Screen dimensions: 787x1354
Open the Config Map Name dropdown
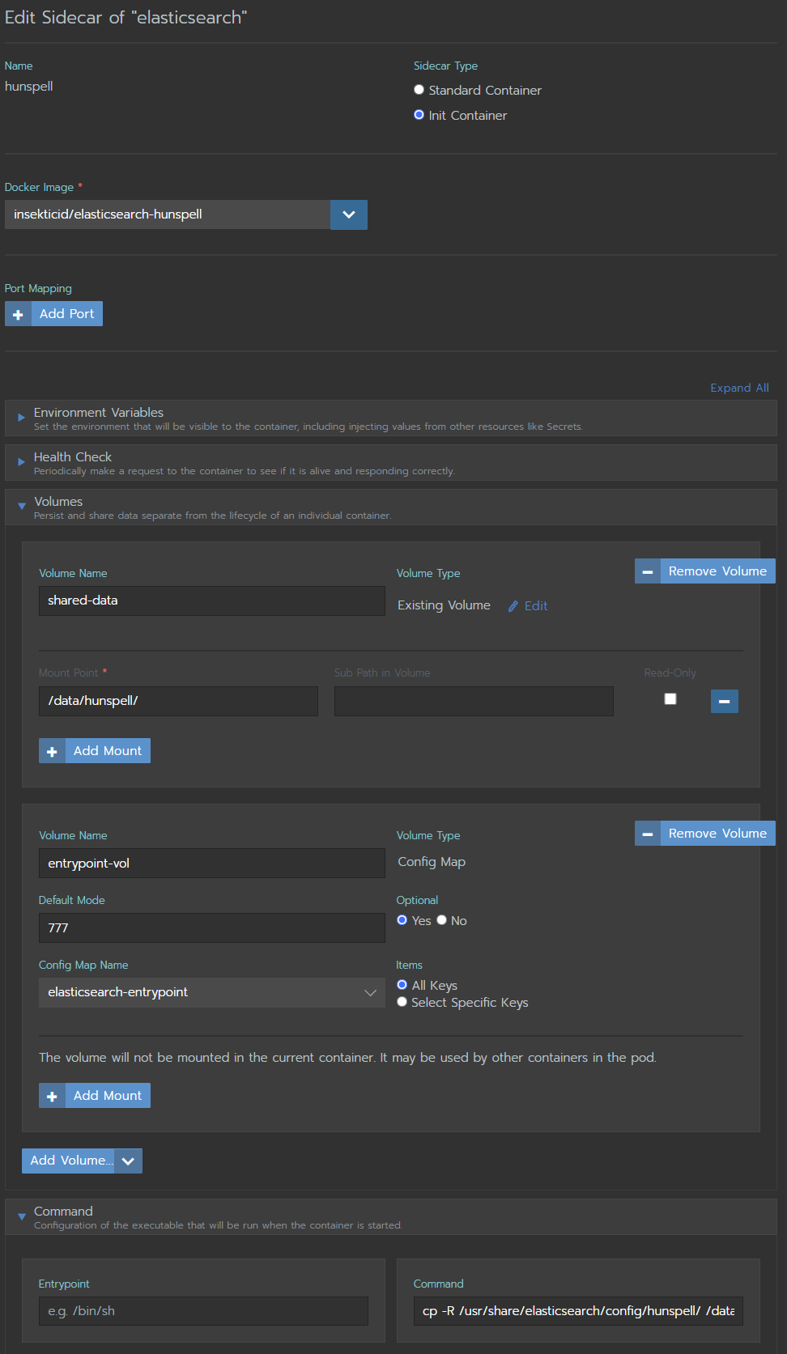click(212, 992)
